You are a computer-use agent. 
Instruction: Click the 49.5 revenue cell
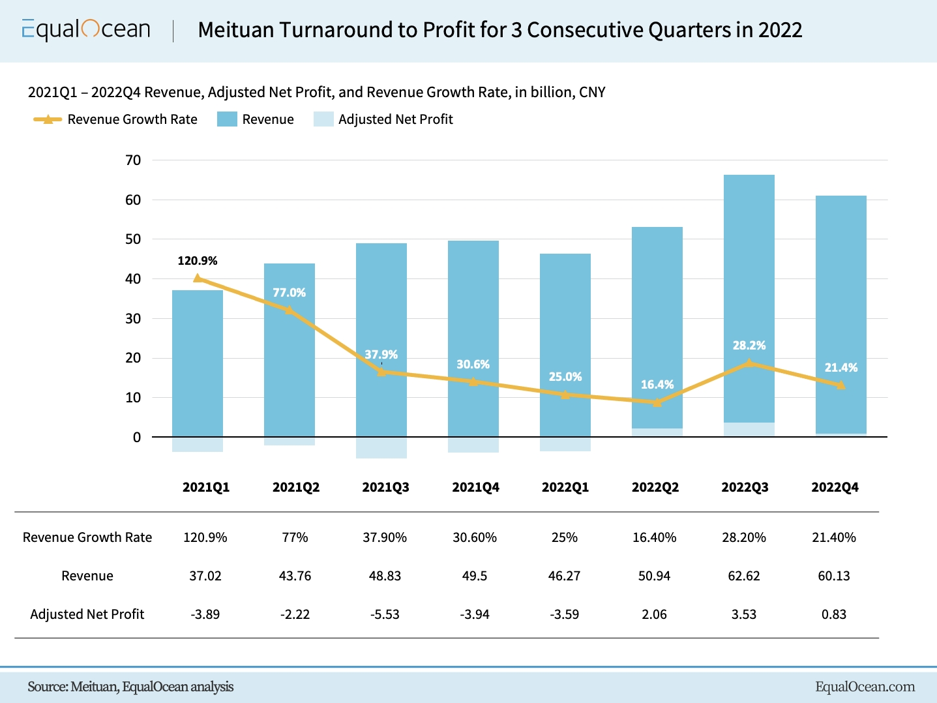(x=475, y=576)
